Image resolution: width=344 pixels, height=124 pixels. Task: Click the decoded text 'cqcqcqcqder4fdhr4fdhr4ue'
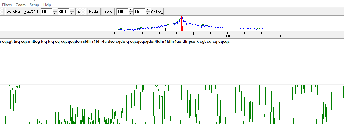coord(156,42)
